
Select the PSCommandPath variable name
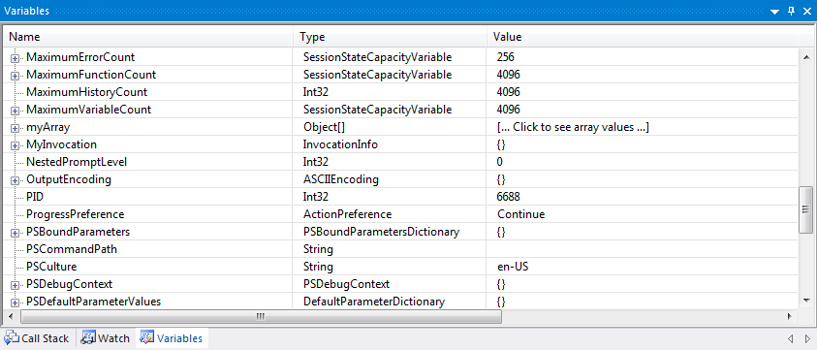tap(72, 249)
